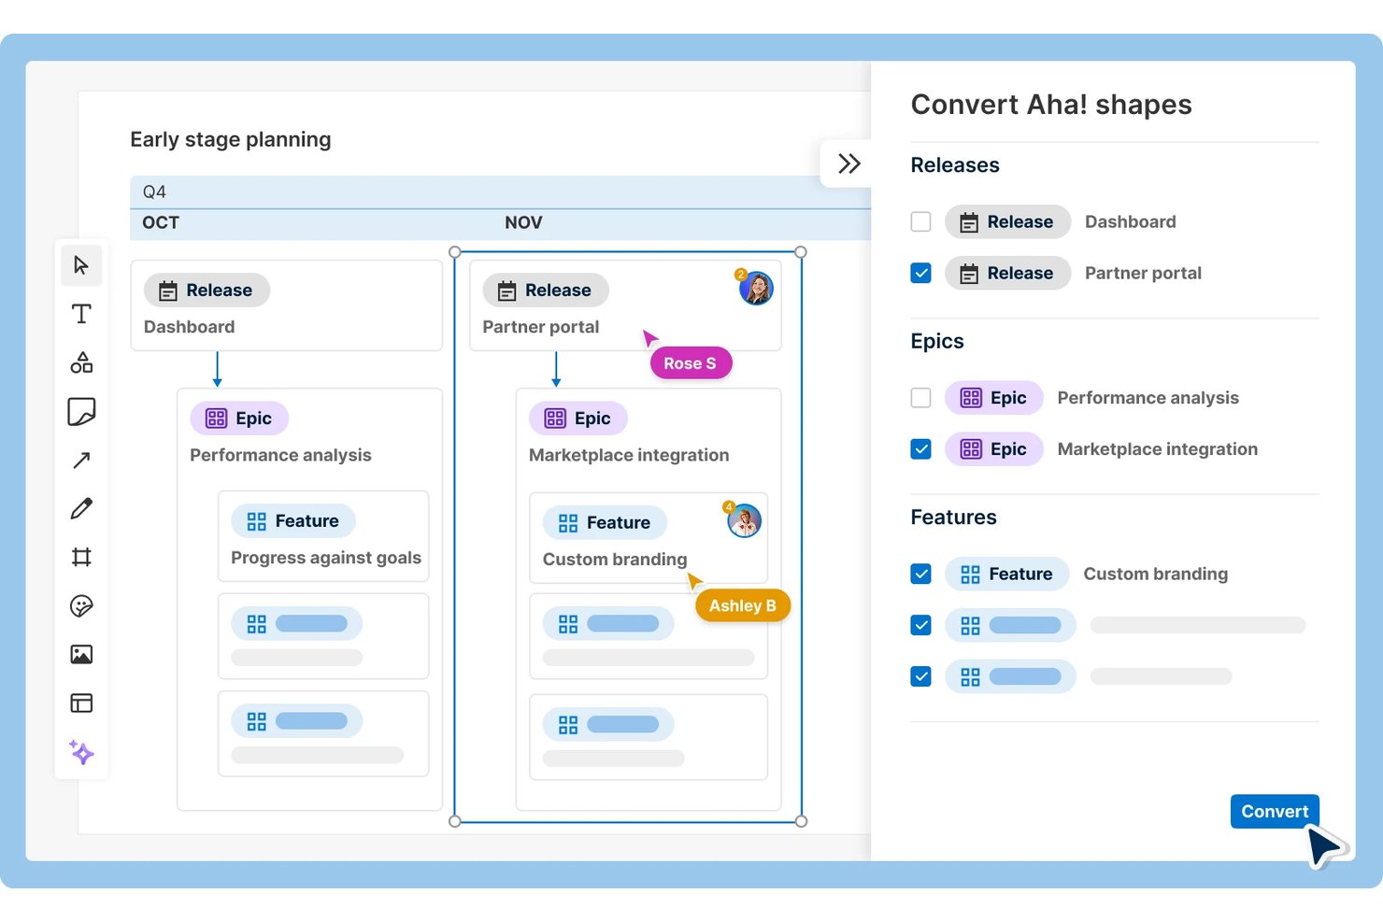Click calendar icon on Dashboard Release card

[x=168, y=291]
